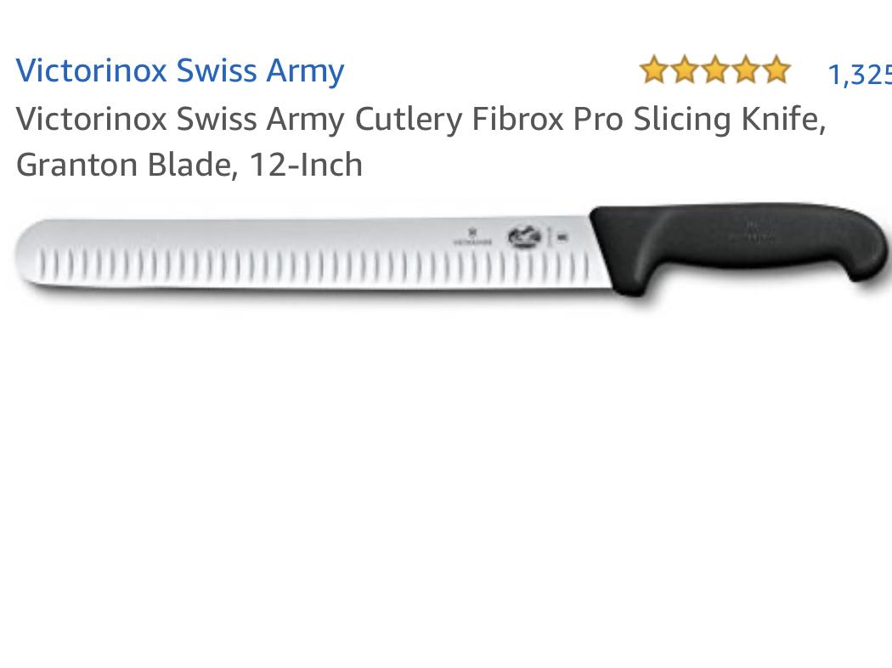892x668 pixels.
Task: Click the second gold rating star
Action: point(685,70)
